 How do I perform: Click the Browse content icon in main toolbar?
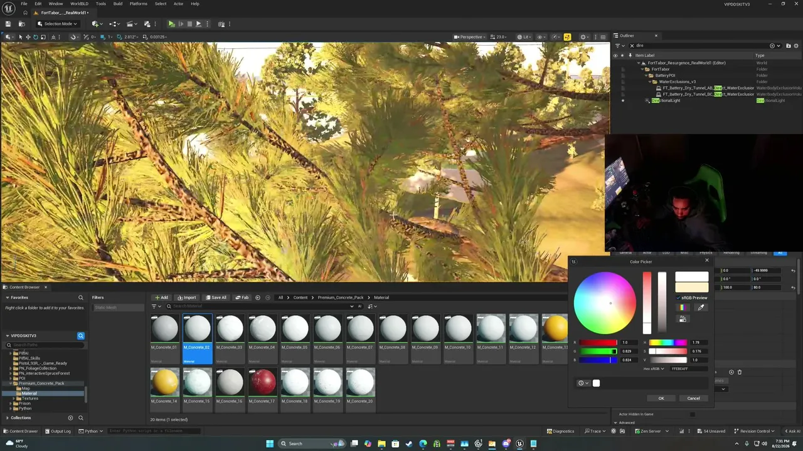(x=21, y=24)
